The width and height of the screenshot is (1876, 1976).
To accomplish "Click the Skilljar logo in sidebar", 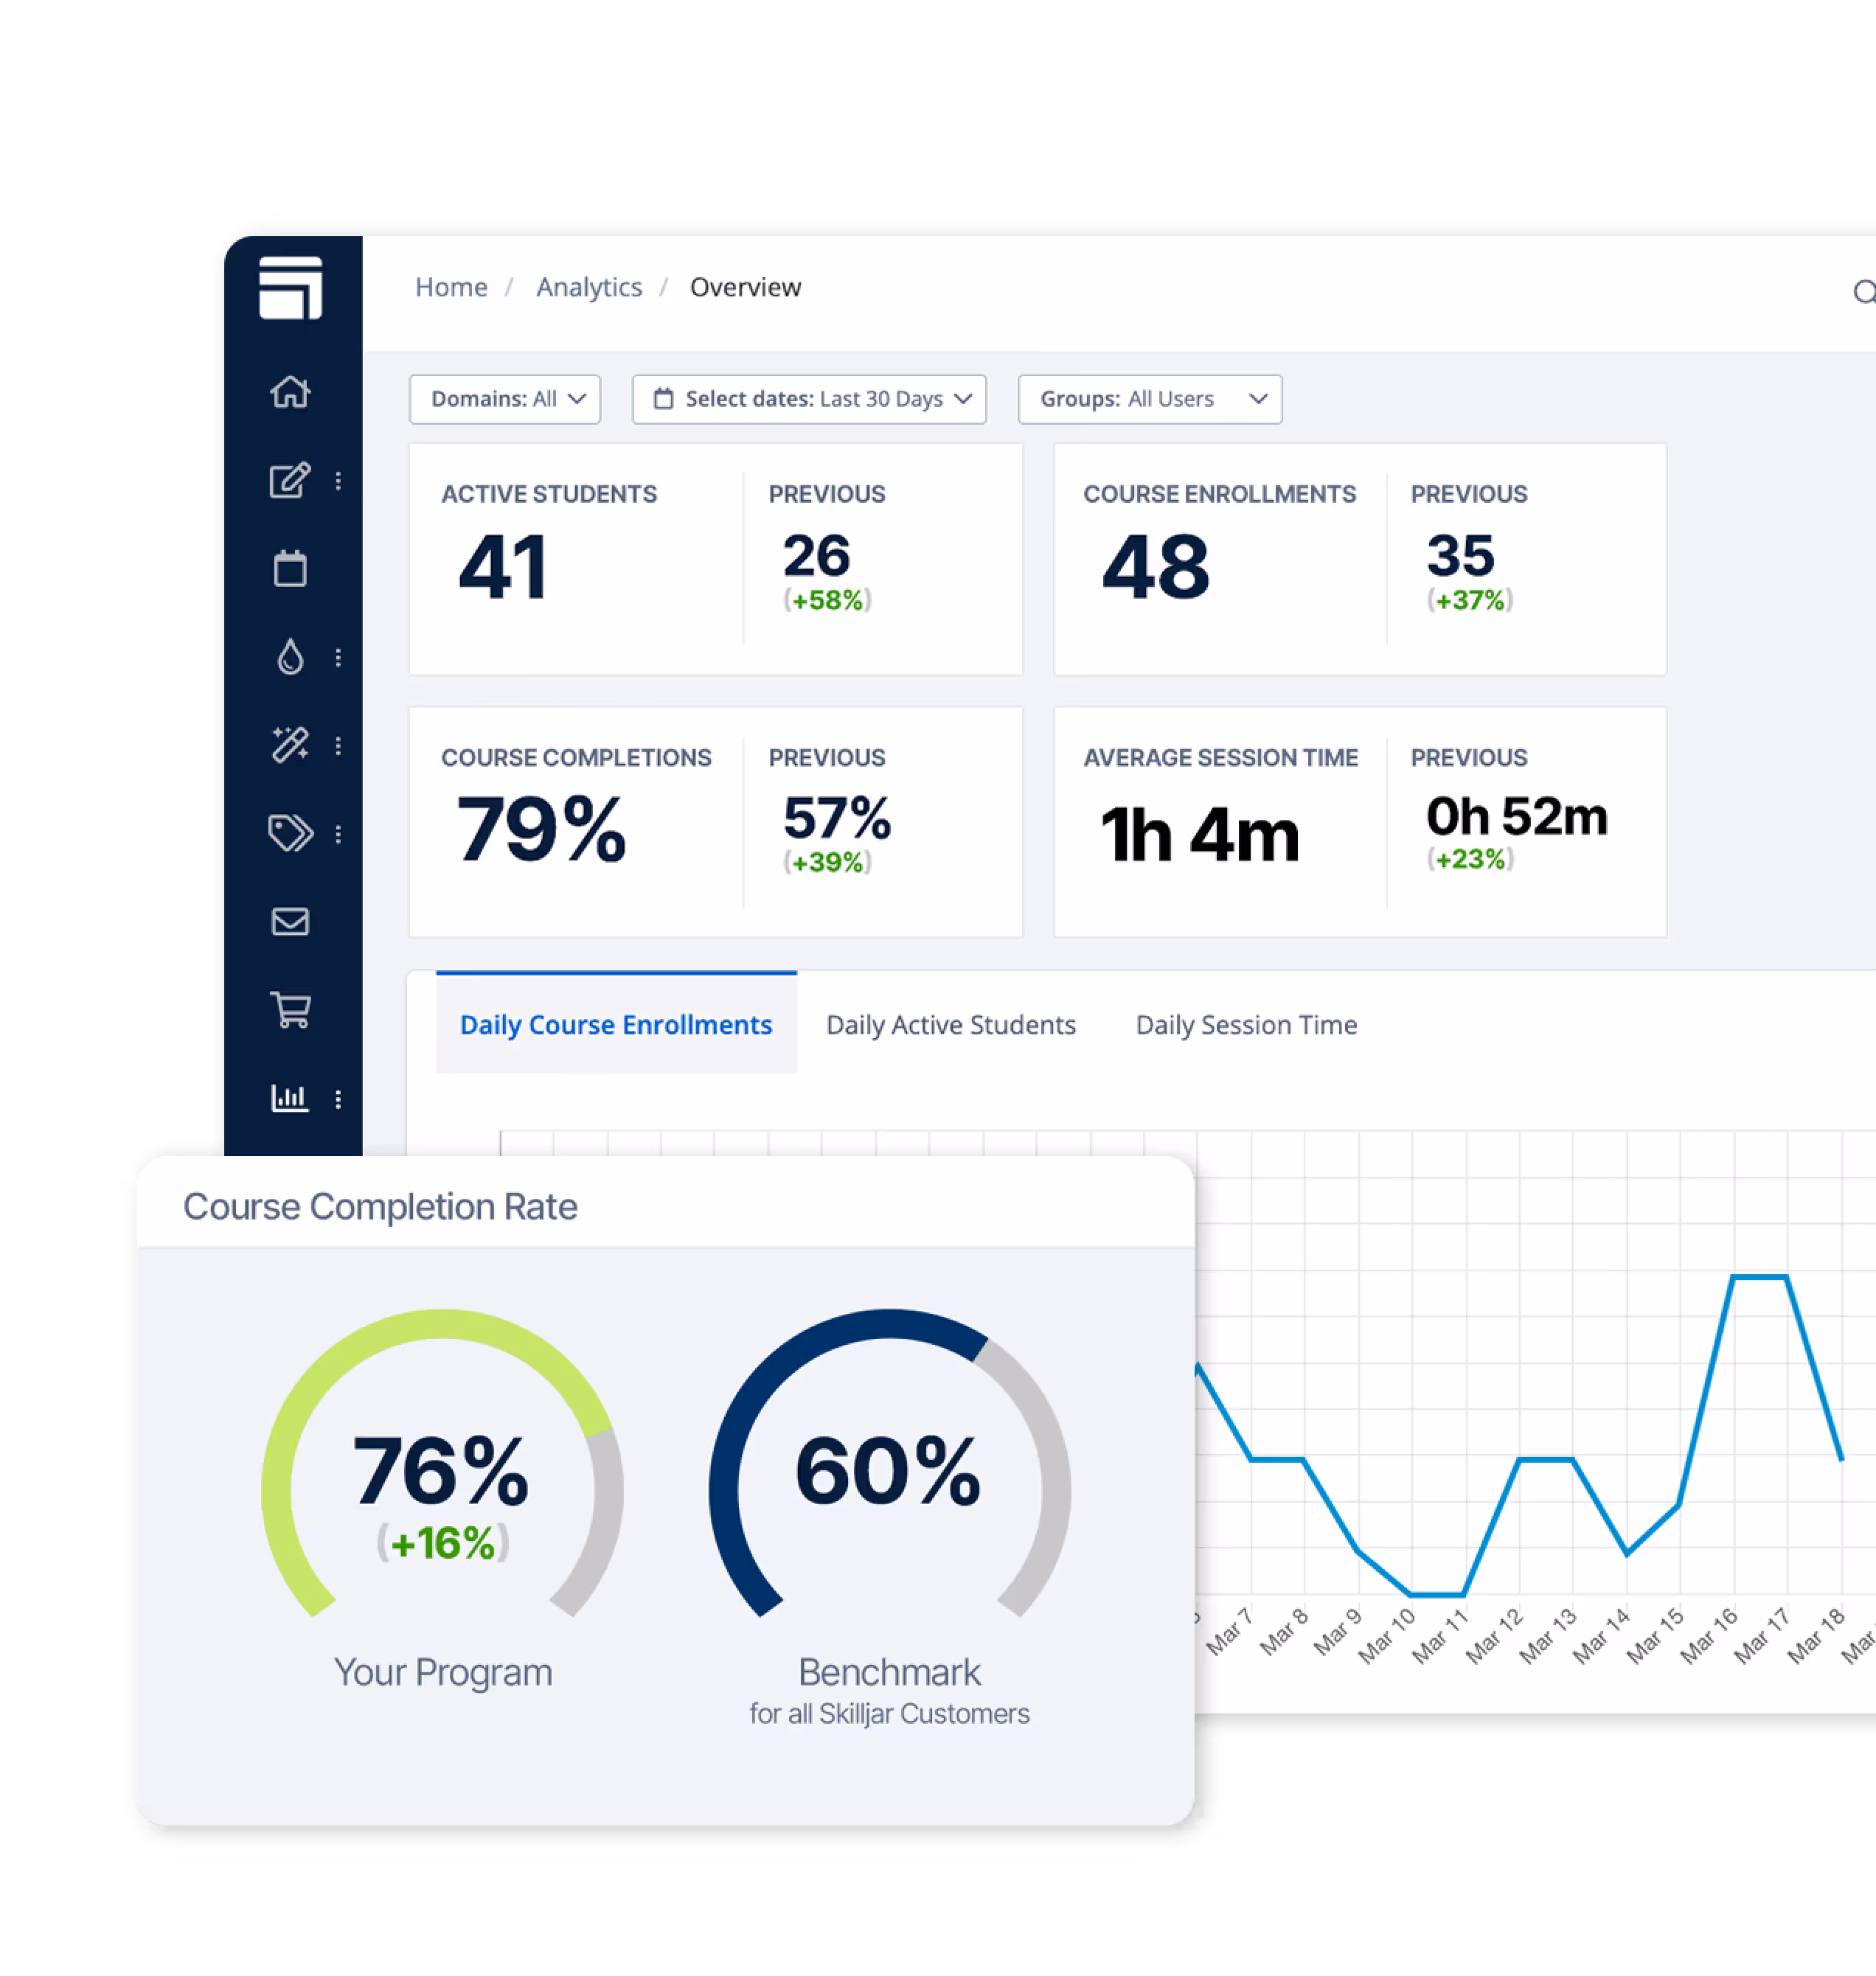I will 290,287.
